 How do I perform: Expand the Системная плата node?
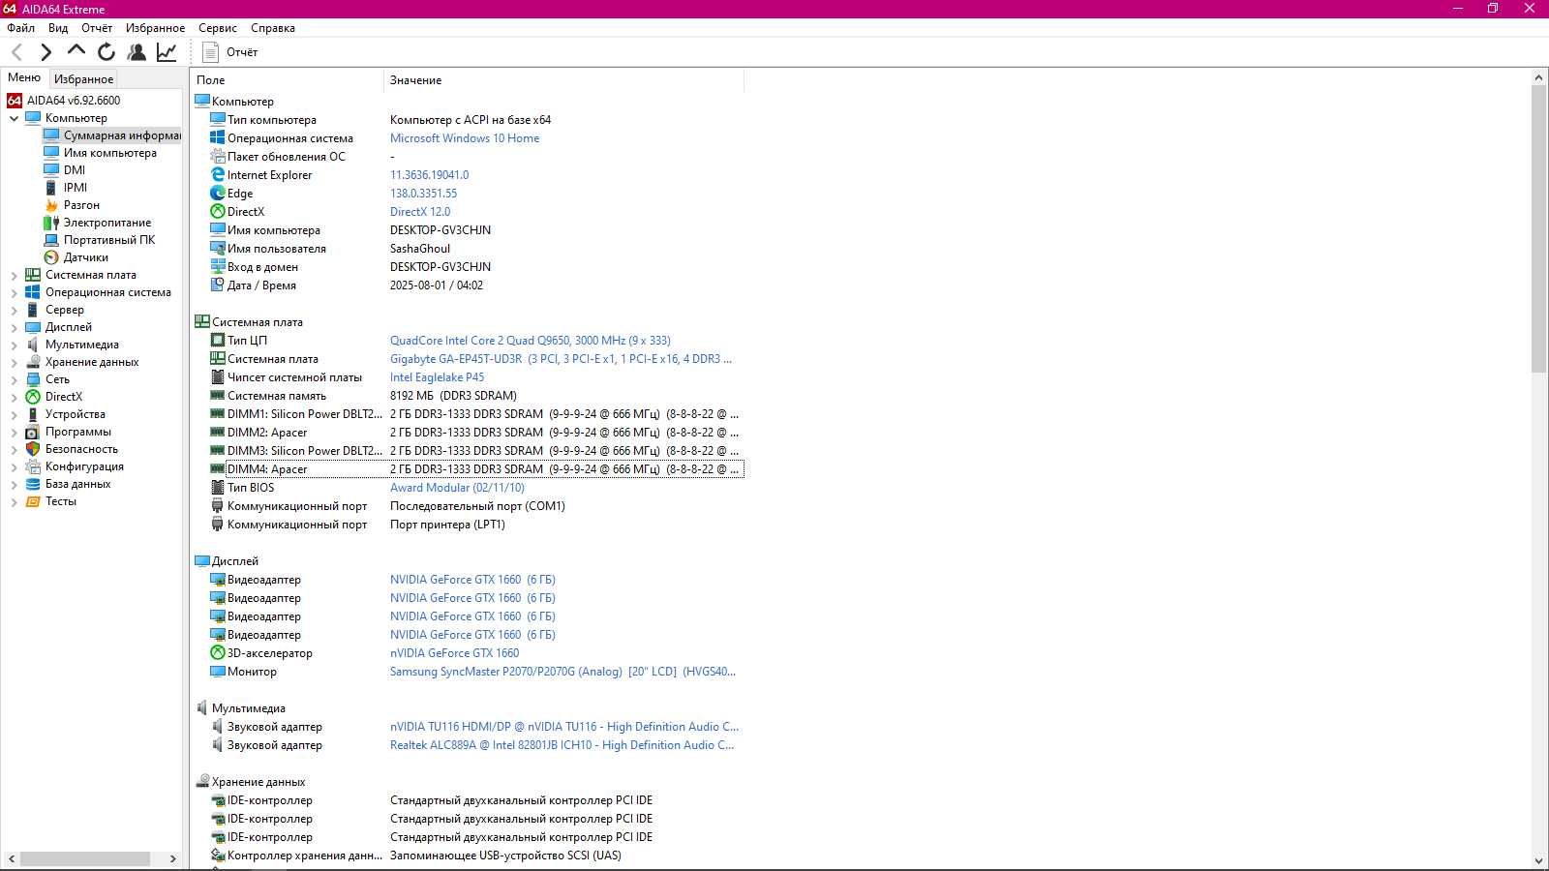[15, 276]
